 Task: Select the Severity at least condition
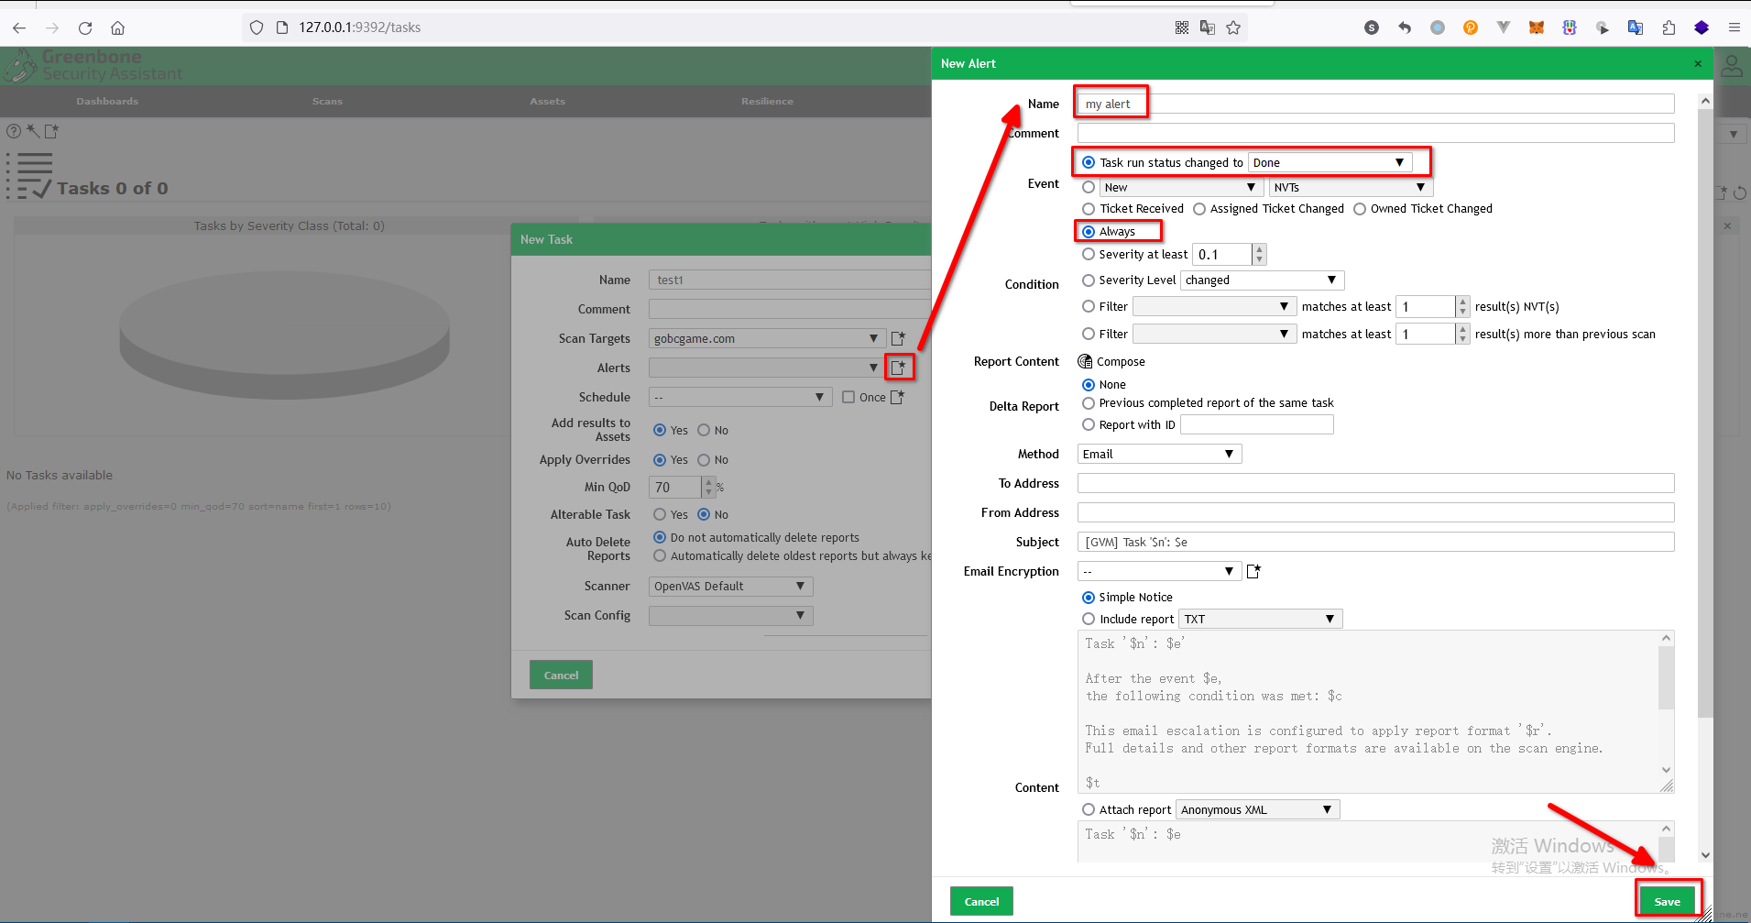[1089, 255]
